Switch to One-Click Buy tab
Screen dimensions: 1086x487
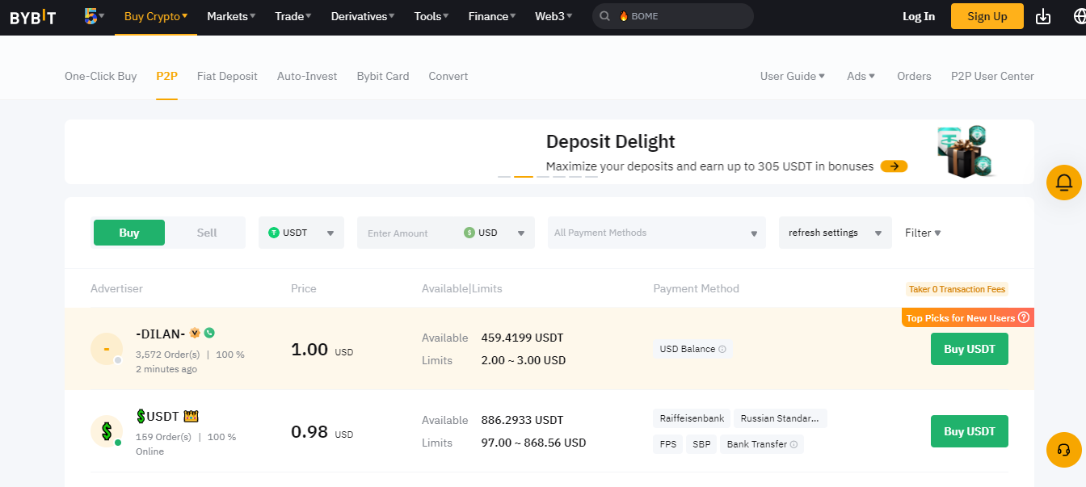(x=101, y=76)
